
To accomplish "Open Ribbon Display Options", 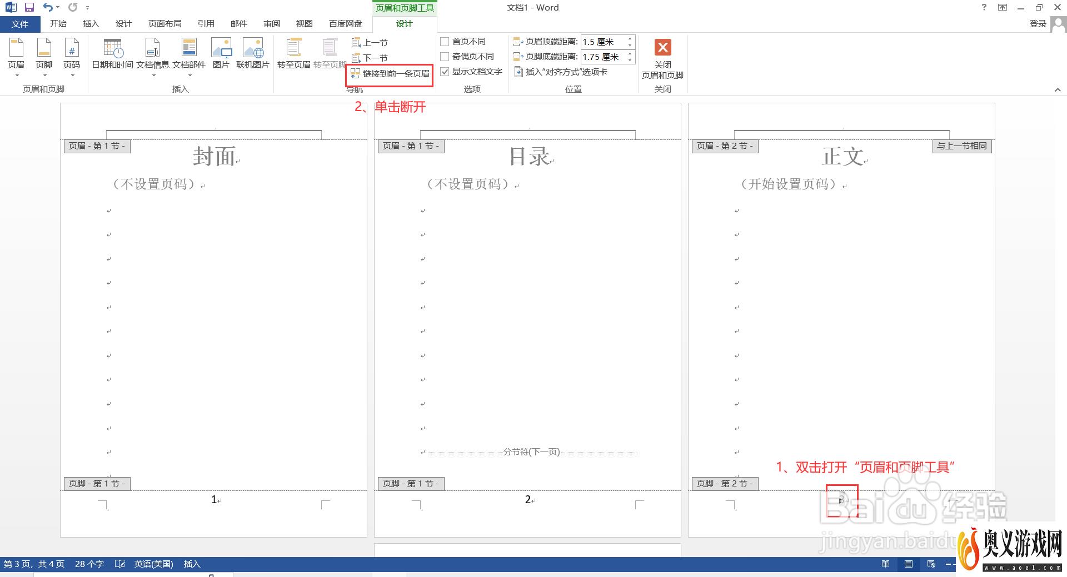I will point(1003,7).
